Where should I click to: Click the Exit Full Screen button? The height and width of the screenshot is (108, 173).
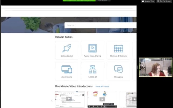(x=164, y=1)
